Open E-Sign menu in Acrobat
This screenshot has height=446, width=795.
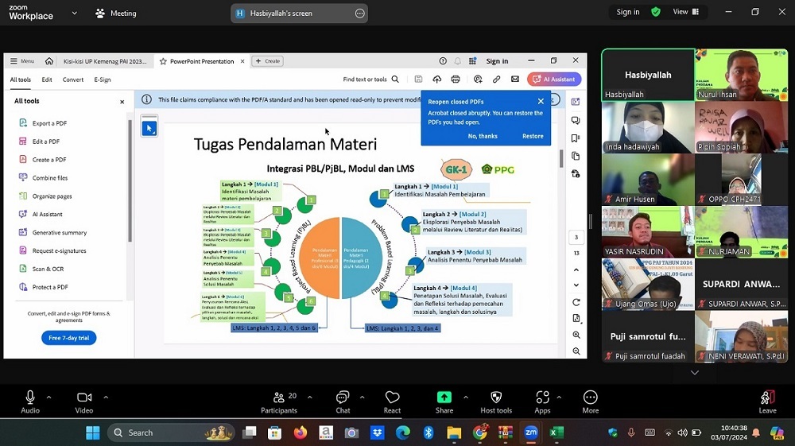103,80
